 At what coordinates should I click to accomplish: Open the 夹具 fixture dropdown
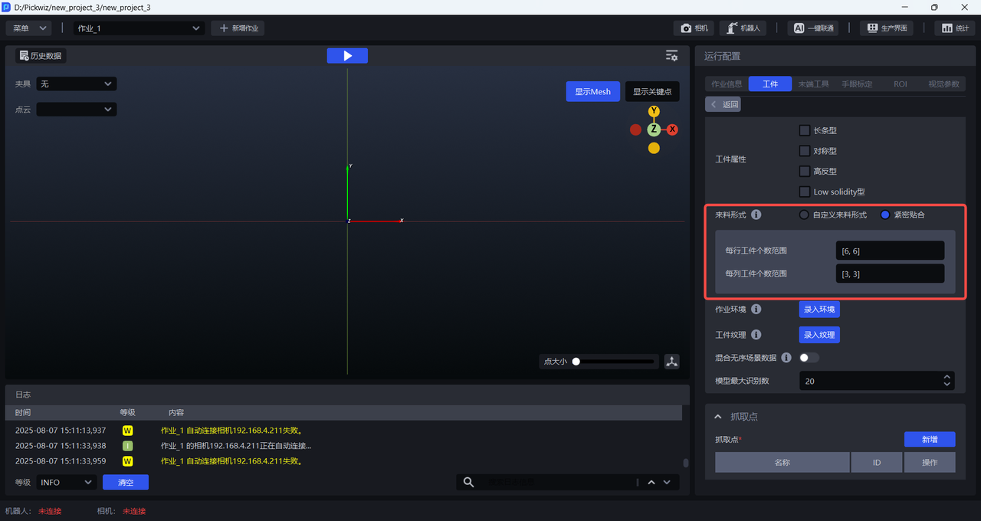[x=77, y=84]
